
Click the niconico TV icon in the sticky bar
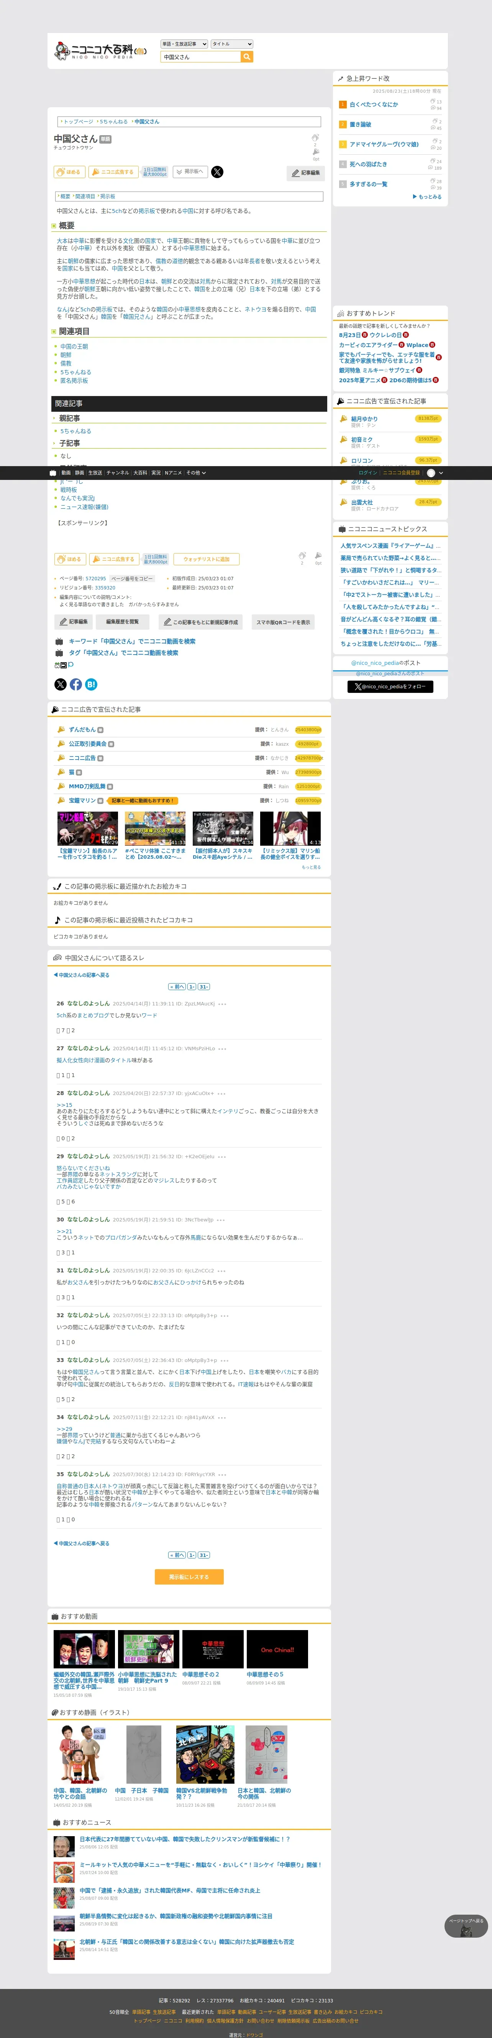tap(53, 472)
